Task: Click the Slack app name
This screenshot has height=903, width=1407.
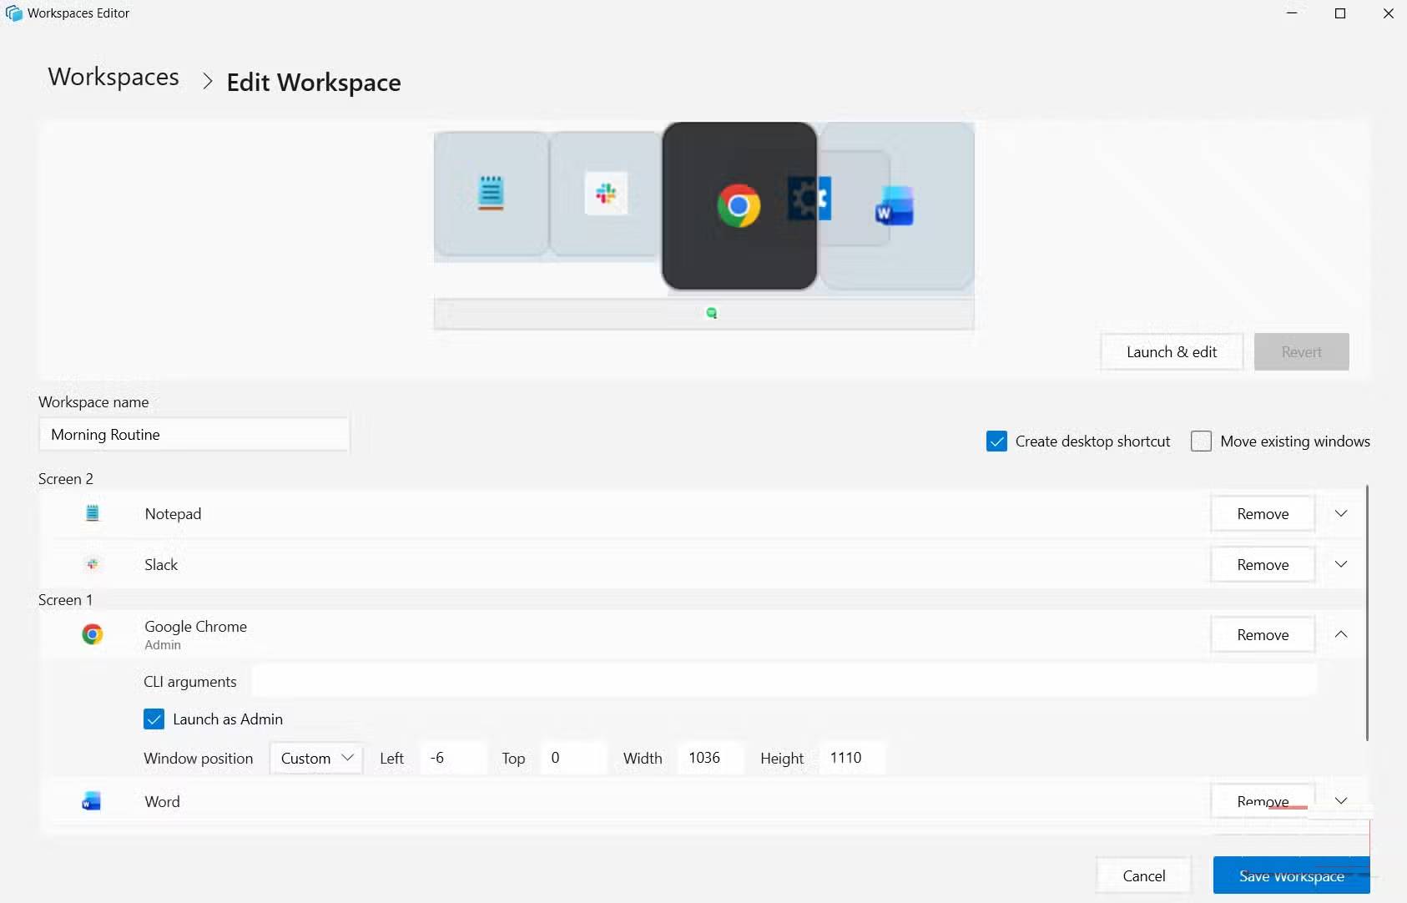Action: point(161,564)
